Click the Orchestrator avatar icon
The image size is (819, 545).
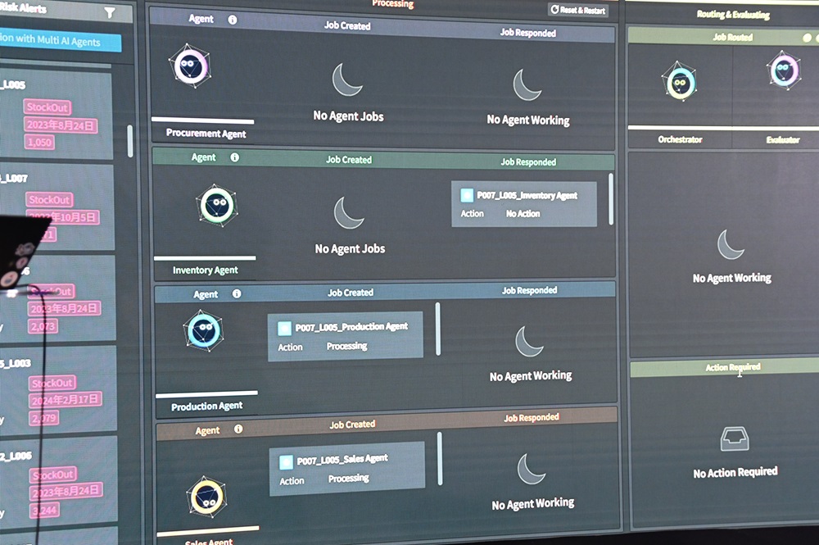[680, 82]
